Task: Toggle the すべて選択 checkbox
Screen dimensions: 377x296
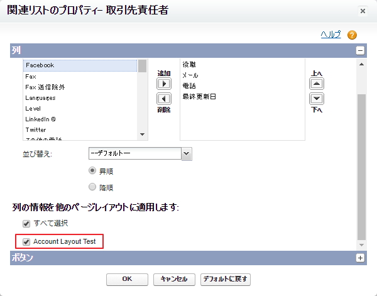Action: 26,223
